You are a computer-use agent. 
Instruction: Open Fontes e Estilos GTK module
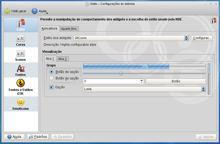tap(21, 87)
